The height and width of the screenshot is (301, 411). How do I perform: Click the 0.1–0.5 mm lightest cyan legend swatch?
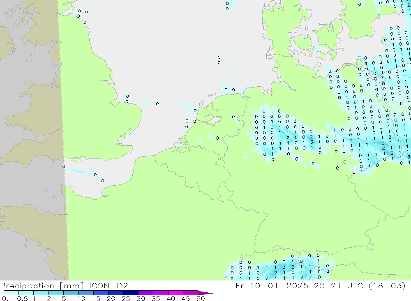tap(11, 293)
